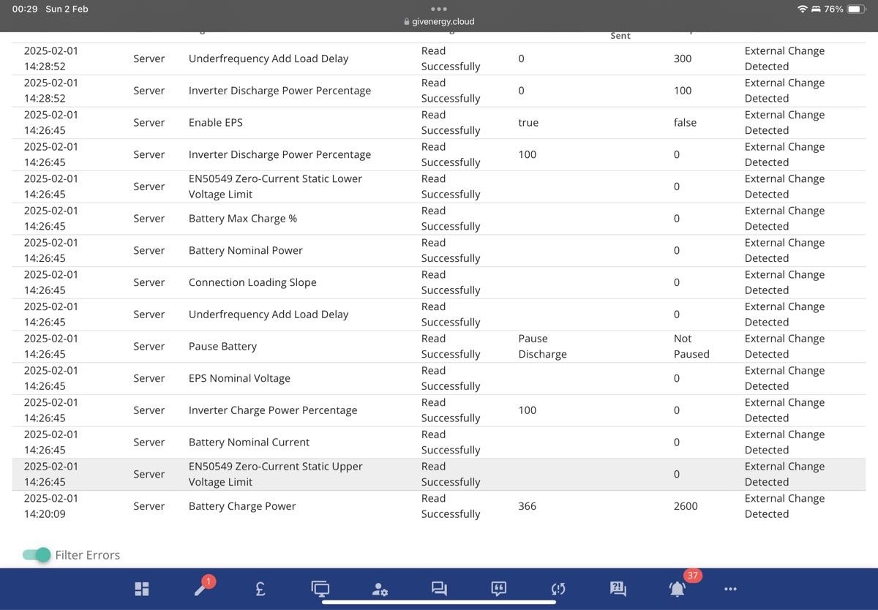Open the three-dot more menu in bottom bar
The image size is (878, 610).
click(x=730, y=589)
